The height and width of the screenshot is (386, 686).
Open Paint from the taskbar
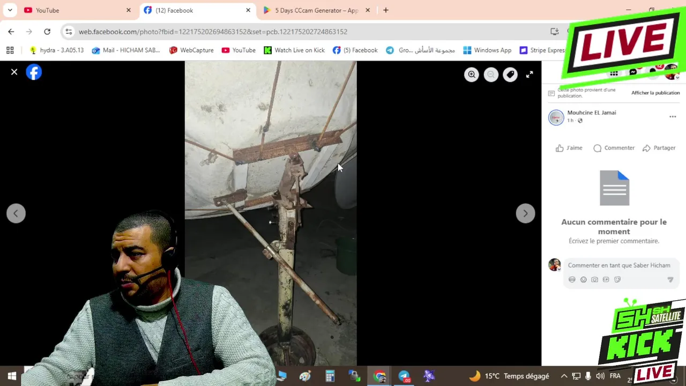305,376
